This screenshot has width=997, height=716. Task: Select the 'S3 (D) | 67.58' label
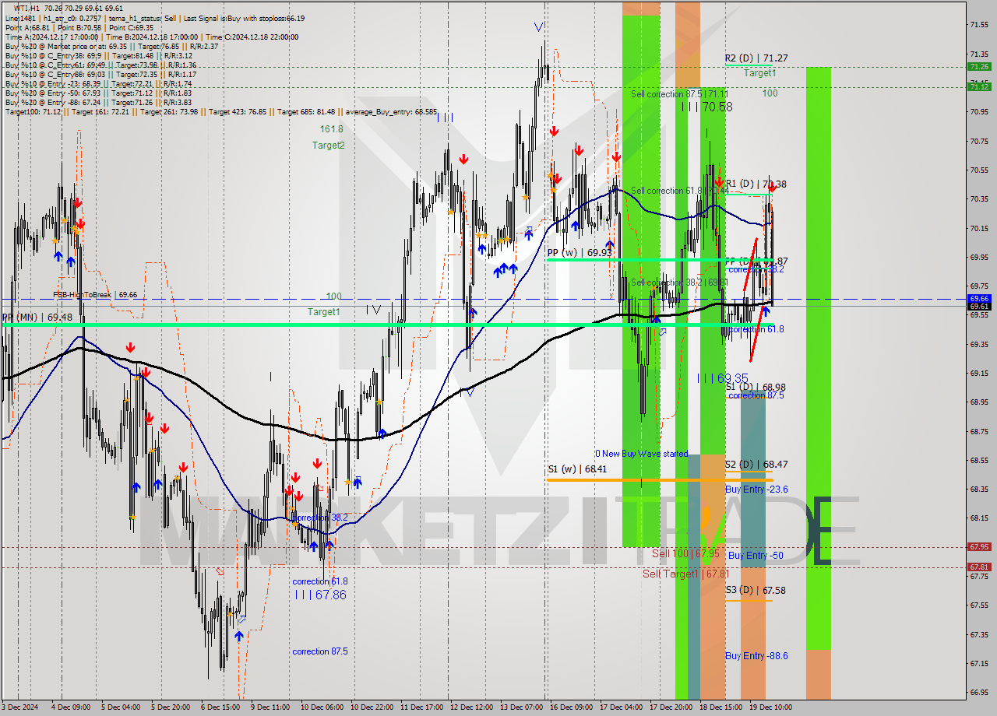point(756,590)
